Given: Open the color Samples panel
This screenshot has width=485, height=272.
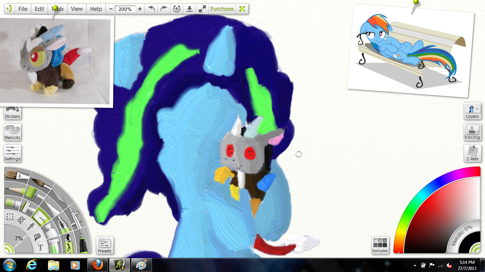Looking at the screenshot, I should 380,245.
